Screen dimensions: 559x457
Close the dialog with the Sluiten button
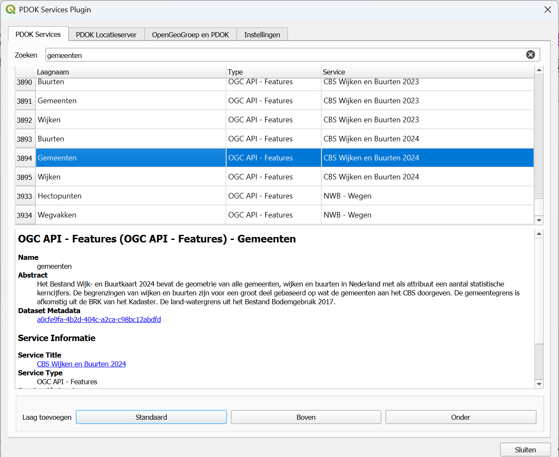click(x=525, y=450)
